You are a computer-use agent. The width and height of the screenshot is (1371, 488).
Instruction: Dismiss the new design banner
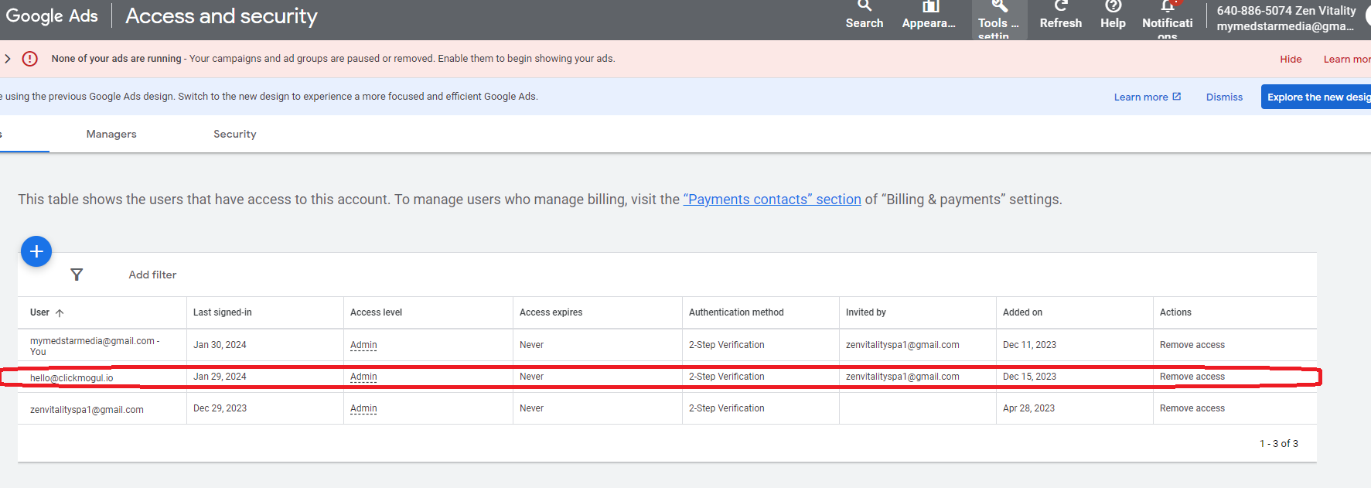point(1224,97)
